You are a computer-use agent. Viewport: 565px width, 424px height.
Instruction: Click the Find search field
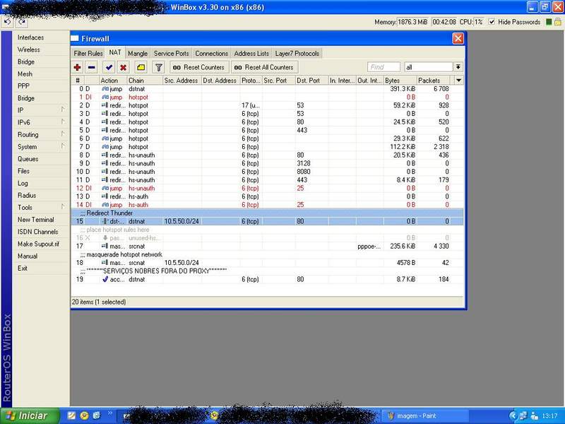click(383, 67)
